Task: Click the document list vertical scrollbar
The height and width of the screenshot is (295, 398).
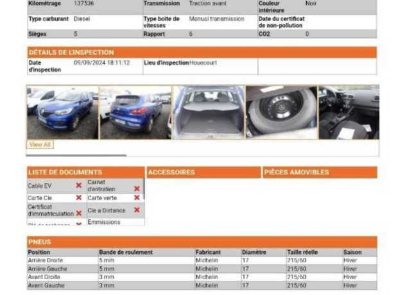Action: pyautogui.click(x=144, y=189)
